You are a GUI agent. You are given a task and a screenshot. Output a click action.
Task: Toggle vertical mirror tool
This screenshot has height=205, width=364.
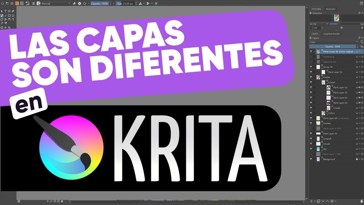pos(148,3)
